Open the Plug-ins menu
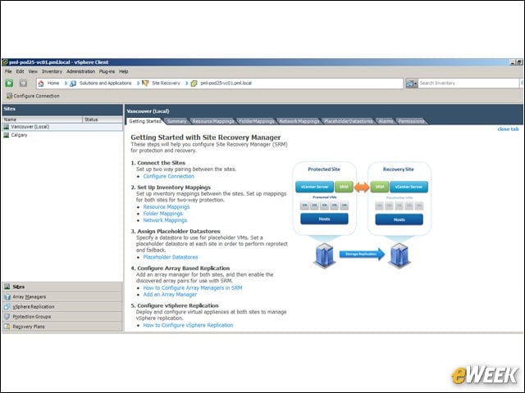Viewport: 525px width, 393px height. click(x=107, y=71)
